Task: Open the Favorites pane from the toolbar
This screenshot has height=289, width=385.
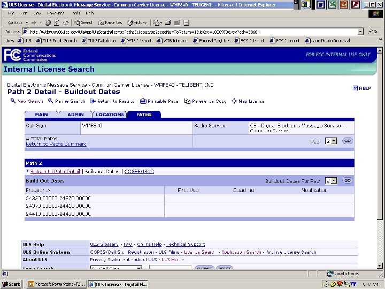Action: [x=110, y=22]
